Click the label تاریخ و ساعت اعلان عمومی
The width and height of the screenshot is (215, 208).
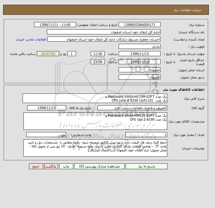[97, 25]
